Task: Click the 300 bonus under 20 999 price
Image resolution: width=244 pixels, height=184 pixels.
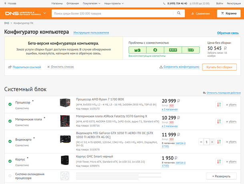Action: [172, 106]
